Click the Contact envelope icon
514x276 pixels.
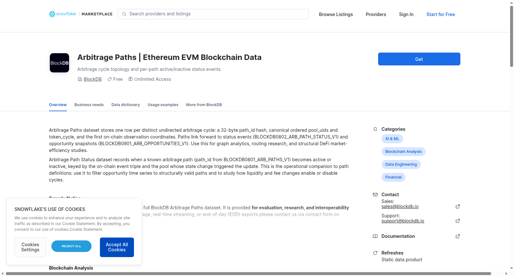pos(375,195)
